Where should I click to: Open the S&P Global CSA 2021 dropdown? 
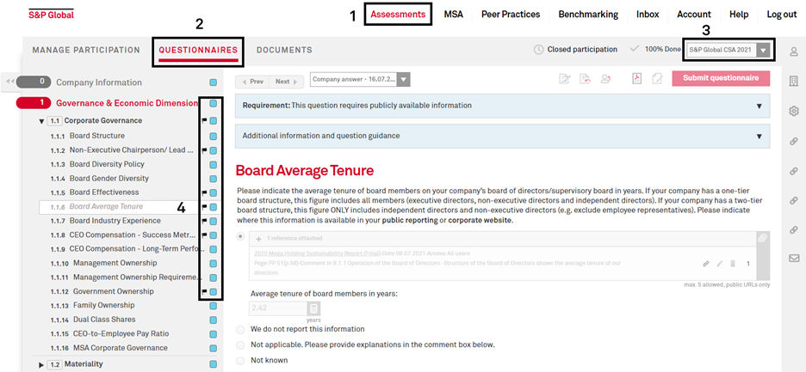[x=728, y=51]
